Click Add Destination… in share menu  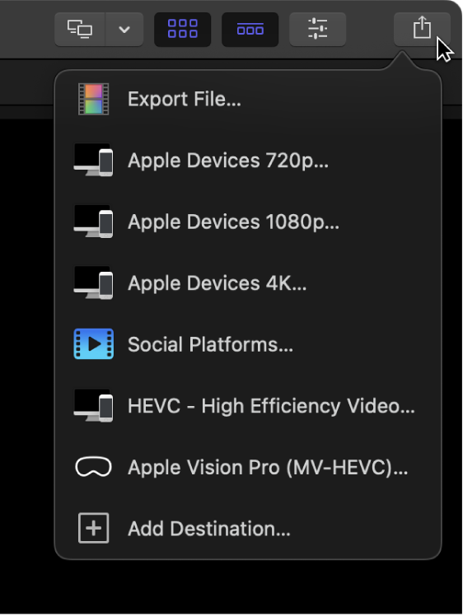248,529
